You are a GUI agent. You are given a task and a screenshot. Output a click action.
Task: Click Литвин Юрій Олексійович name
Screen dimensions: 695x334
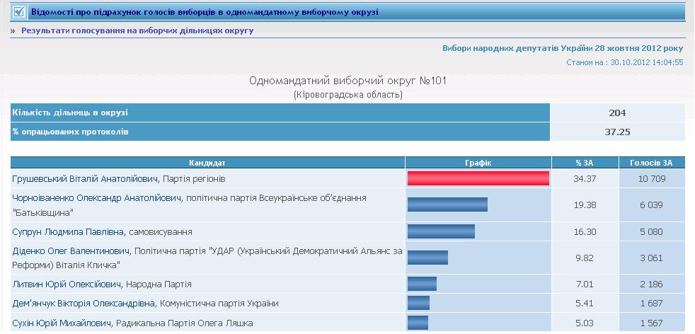point(67,284)
